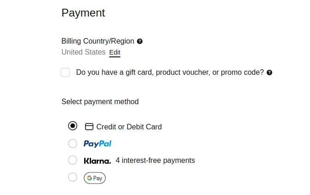Screen dimensions: 310x195
Task: Click help icon next to promo code question
Action: click(x=270, y=72)
